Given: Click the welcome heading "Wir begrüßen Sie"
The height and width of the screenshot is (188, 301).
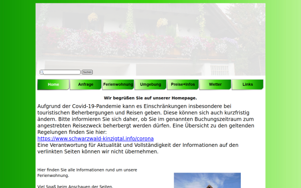Looking at the screenshot, I should 150,98.
